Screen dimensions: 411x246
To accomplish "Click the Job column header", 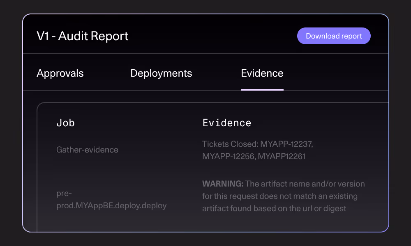I will click(65, 123).
